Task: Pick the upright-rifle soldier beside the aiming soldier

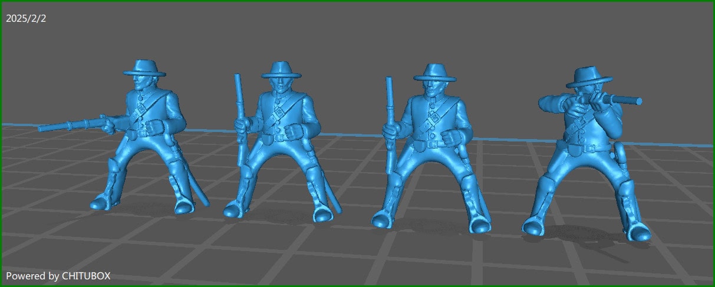Action: [x=430, y=147]
